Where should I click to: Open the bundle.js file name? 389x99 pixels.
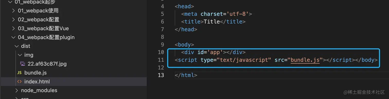click(36, 73)
